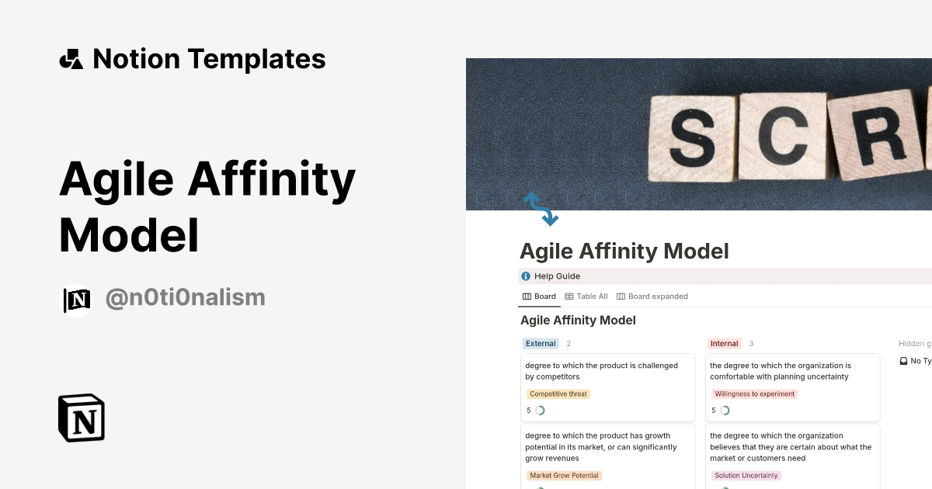Viewport: 932px width, 489px height.
Task: Click the info icon in the Help Guide banner
Action: (x=525, y=276)
